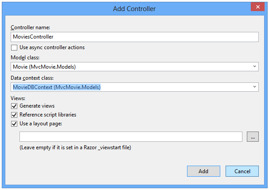The image size is (269, 190).
Task: Select the highlighted MovieDBContext text field
Action: click(x=57, y=87)
